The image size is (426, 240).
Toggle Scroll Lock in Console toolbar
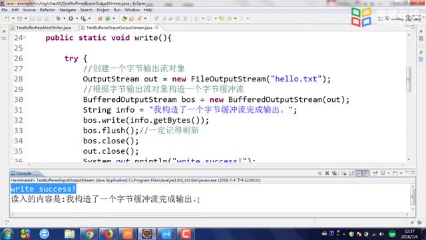click(351, 173)
